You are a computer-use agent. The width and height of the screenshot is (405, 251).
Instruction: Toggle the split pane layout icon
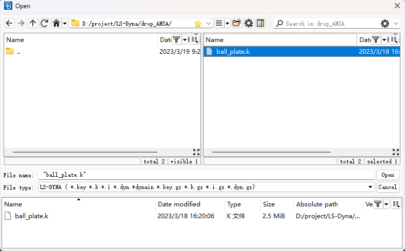point(260,23)
